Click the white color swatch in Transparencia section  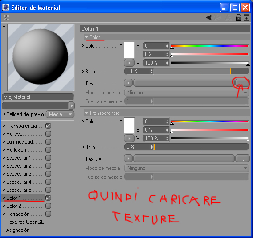click(x=129, y=125)
